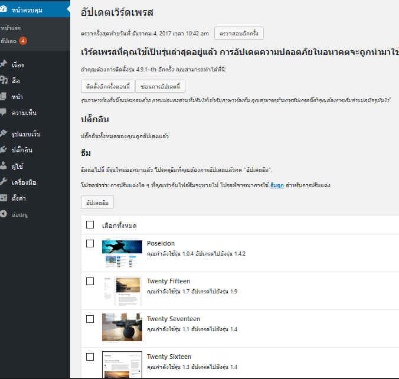Screen dimensions: 399x379
Task: Follow the child theme (ธีมลูก) link
Action: click(x=276, y=185)
